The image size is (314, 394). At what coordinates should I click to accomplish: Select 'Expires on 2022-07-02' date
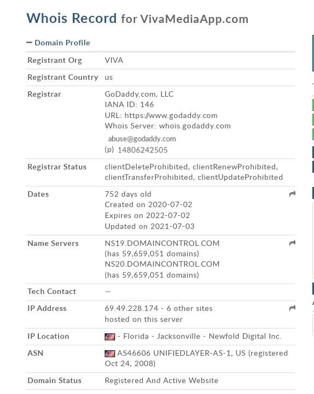click(x=148, y=216)
